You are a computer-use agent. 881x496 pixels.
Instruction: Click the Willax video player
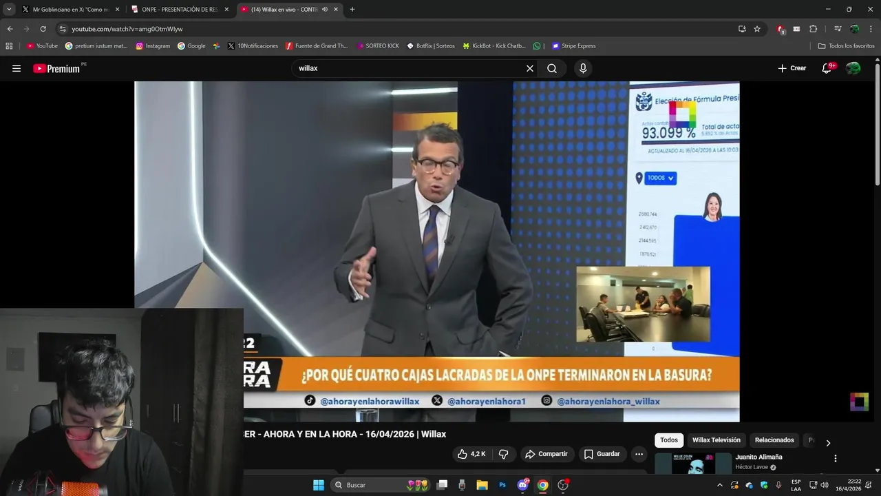437,251
